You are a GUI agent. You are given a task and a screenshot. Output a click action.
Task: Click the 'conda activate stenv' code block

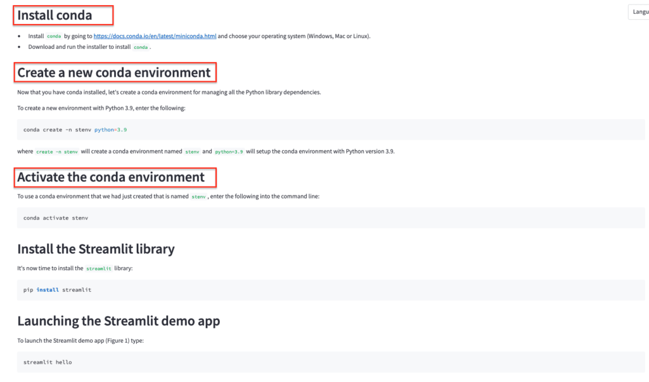pos(331,218)
